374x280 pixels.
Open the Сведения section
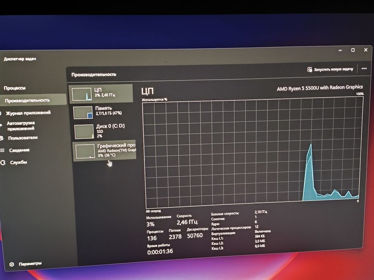click(19, 150)
